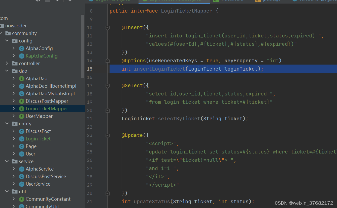The height and width of the screenshot is (208, 337).
Task: Click the util folder icon
Action: (x=15, y=191)
